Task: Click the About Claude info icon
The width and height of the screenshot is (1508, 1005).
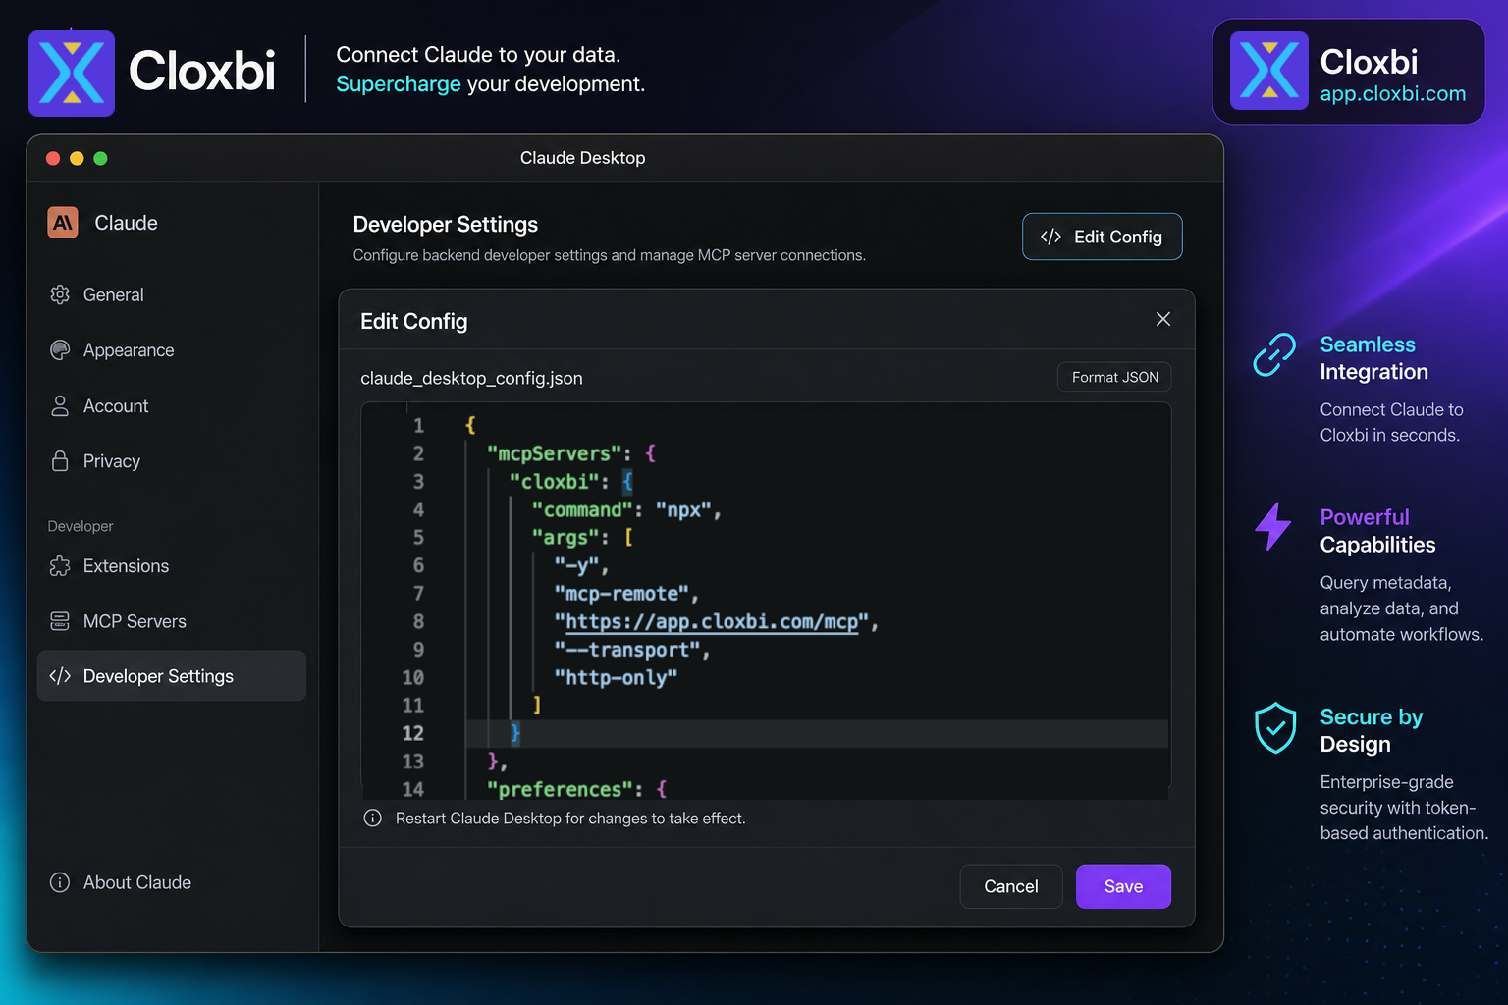Action: coord(60,882)
